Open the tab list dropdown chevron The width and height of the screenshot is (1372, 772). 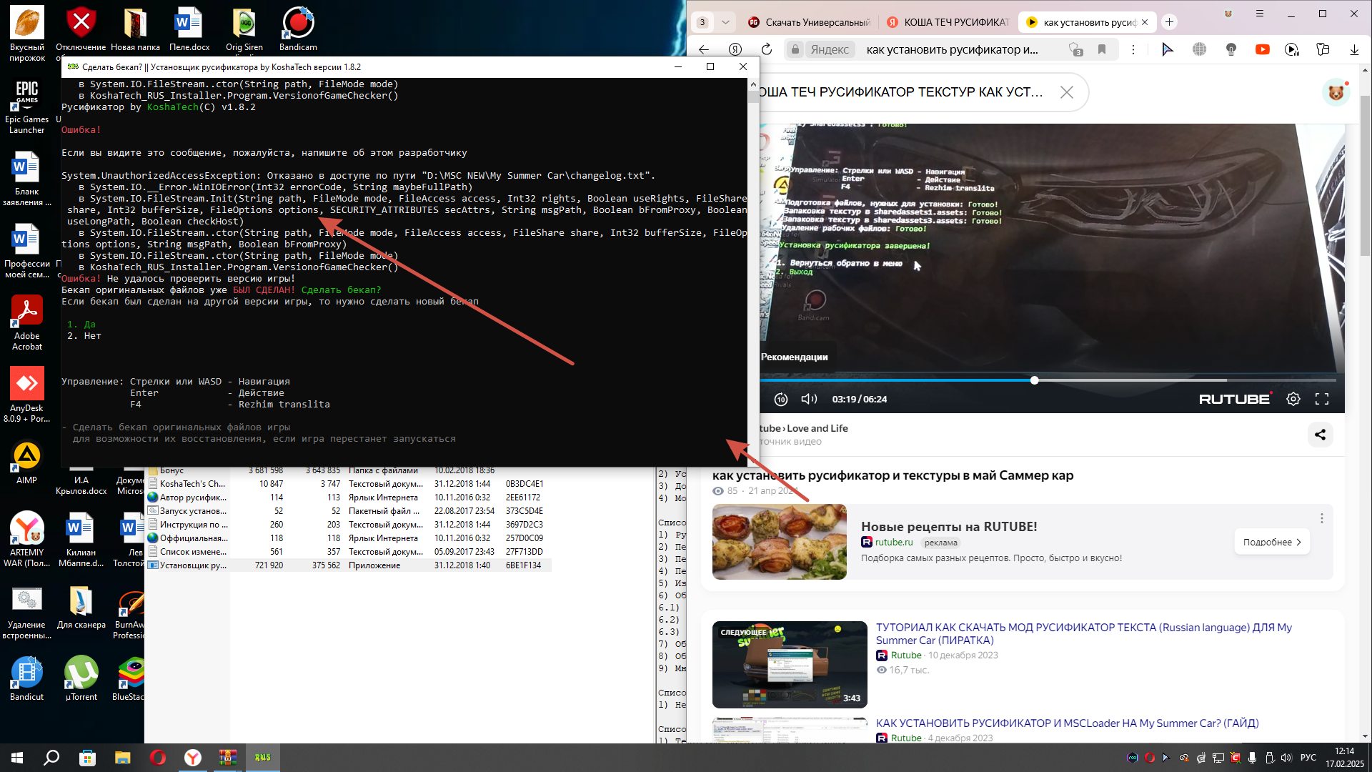coord(725,22)
